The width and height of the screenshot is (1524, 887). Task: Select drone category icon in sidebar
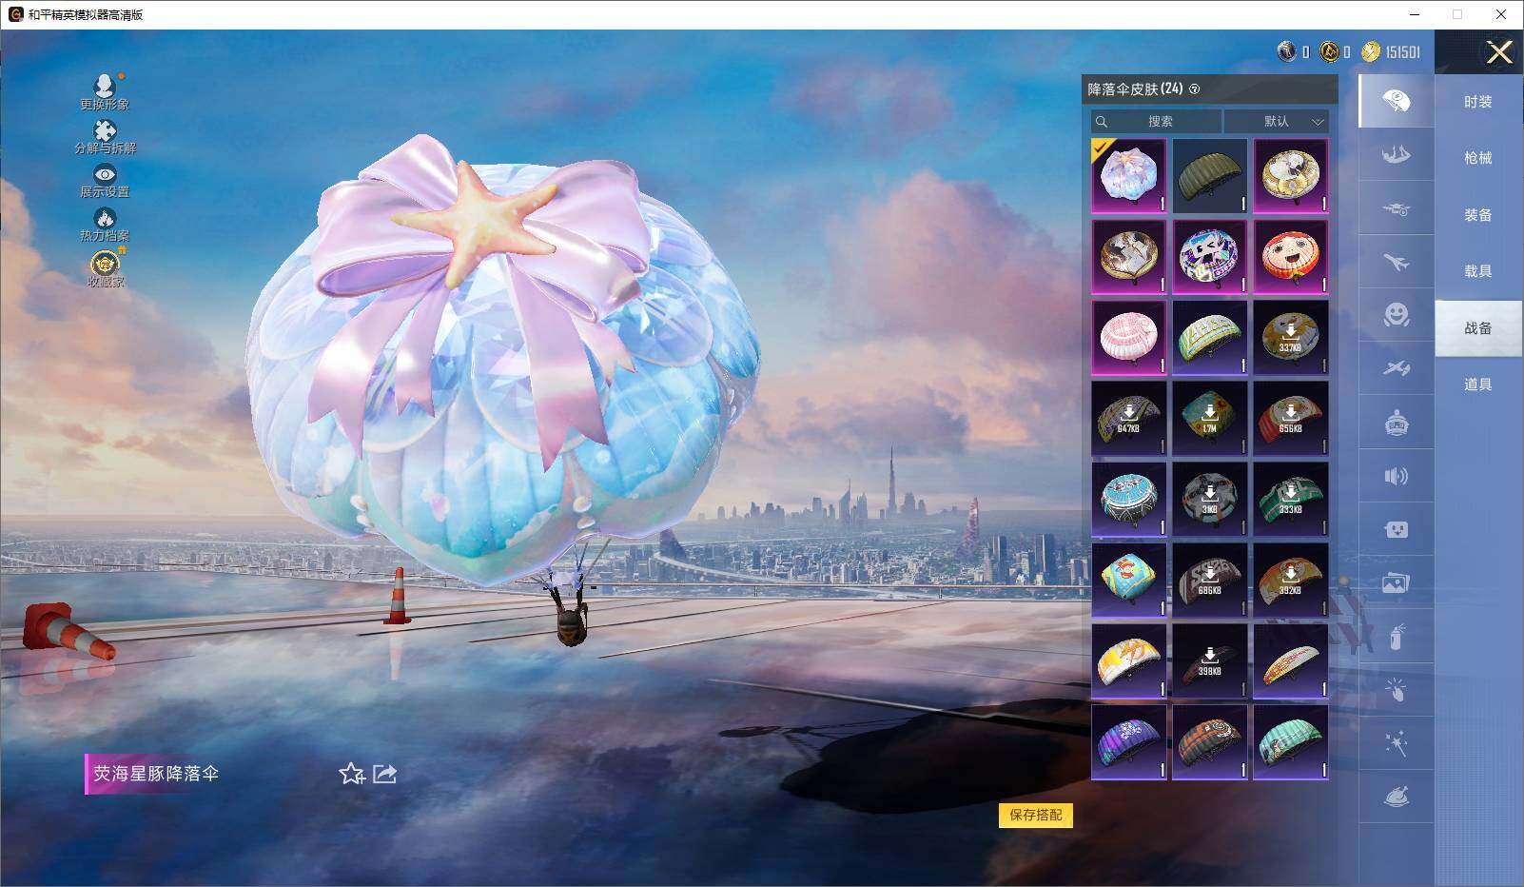coord(1396,208)
